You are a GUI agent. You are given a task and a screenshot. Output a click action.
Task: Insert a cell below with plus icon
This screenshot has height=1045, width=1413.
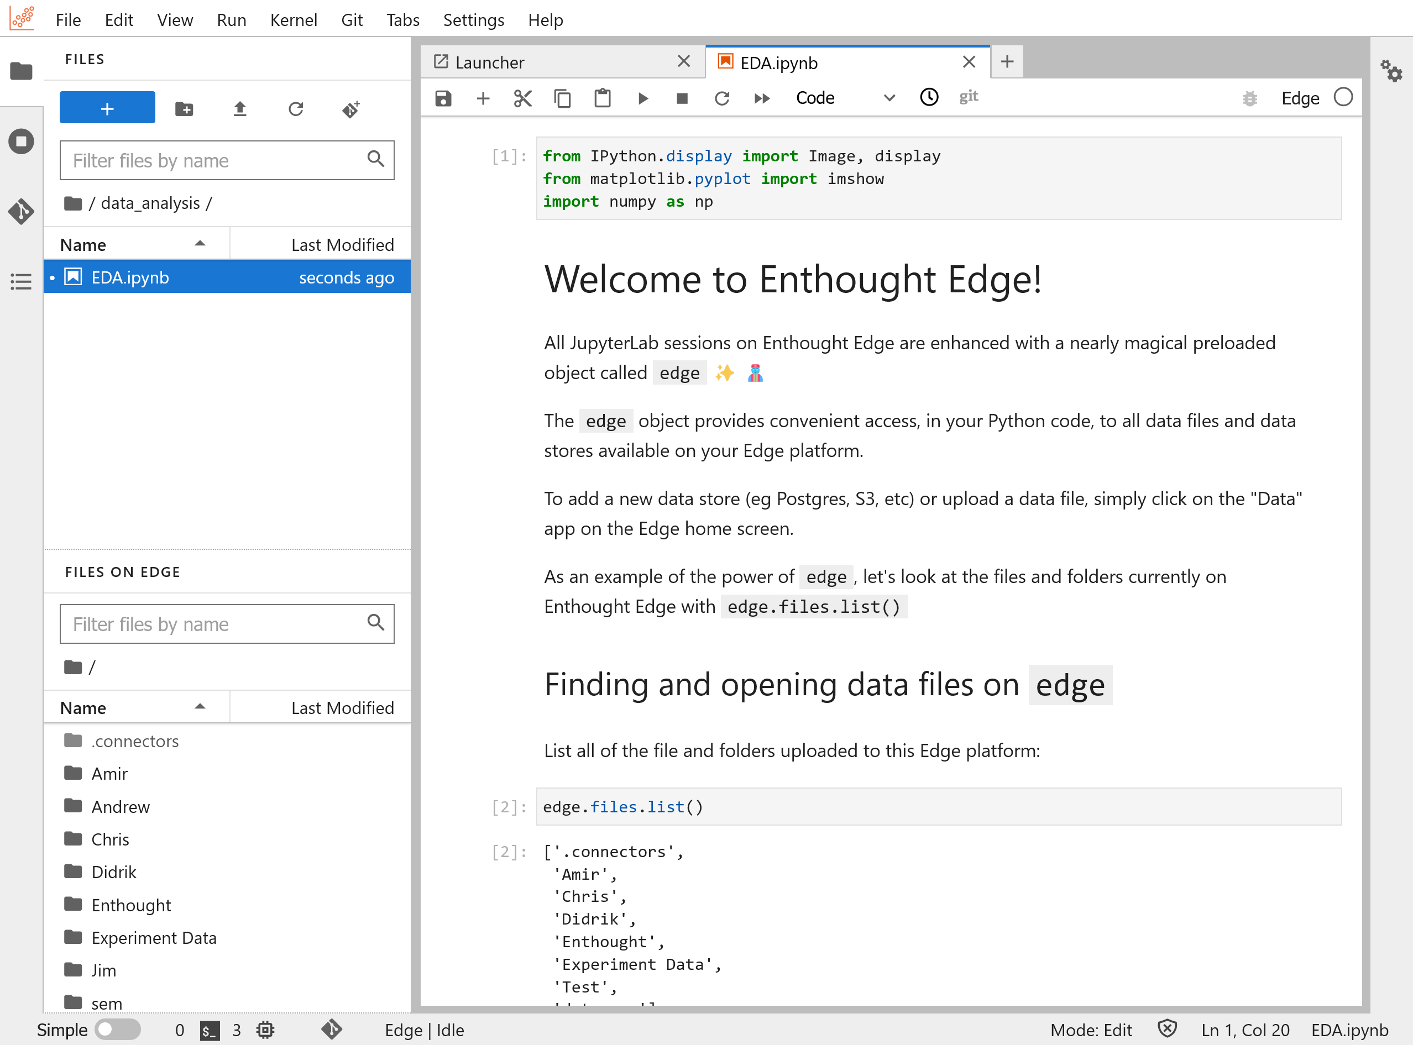click(483, 98)
